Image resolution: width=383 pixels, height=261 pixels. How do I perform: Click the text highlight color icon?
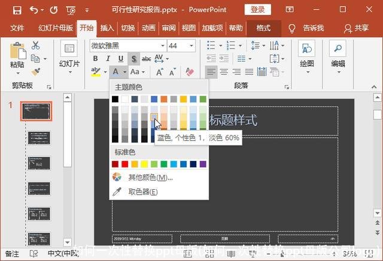point(96,72)
